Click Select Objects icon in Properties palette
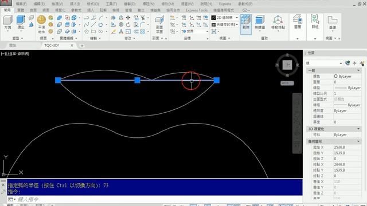The image size is (367, 206). point(354,63)
